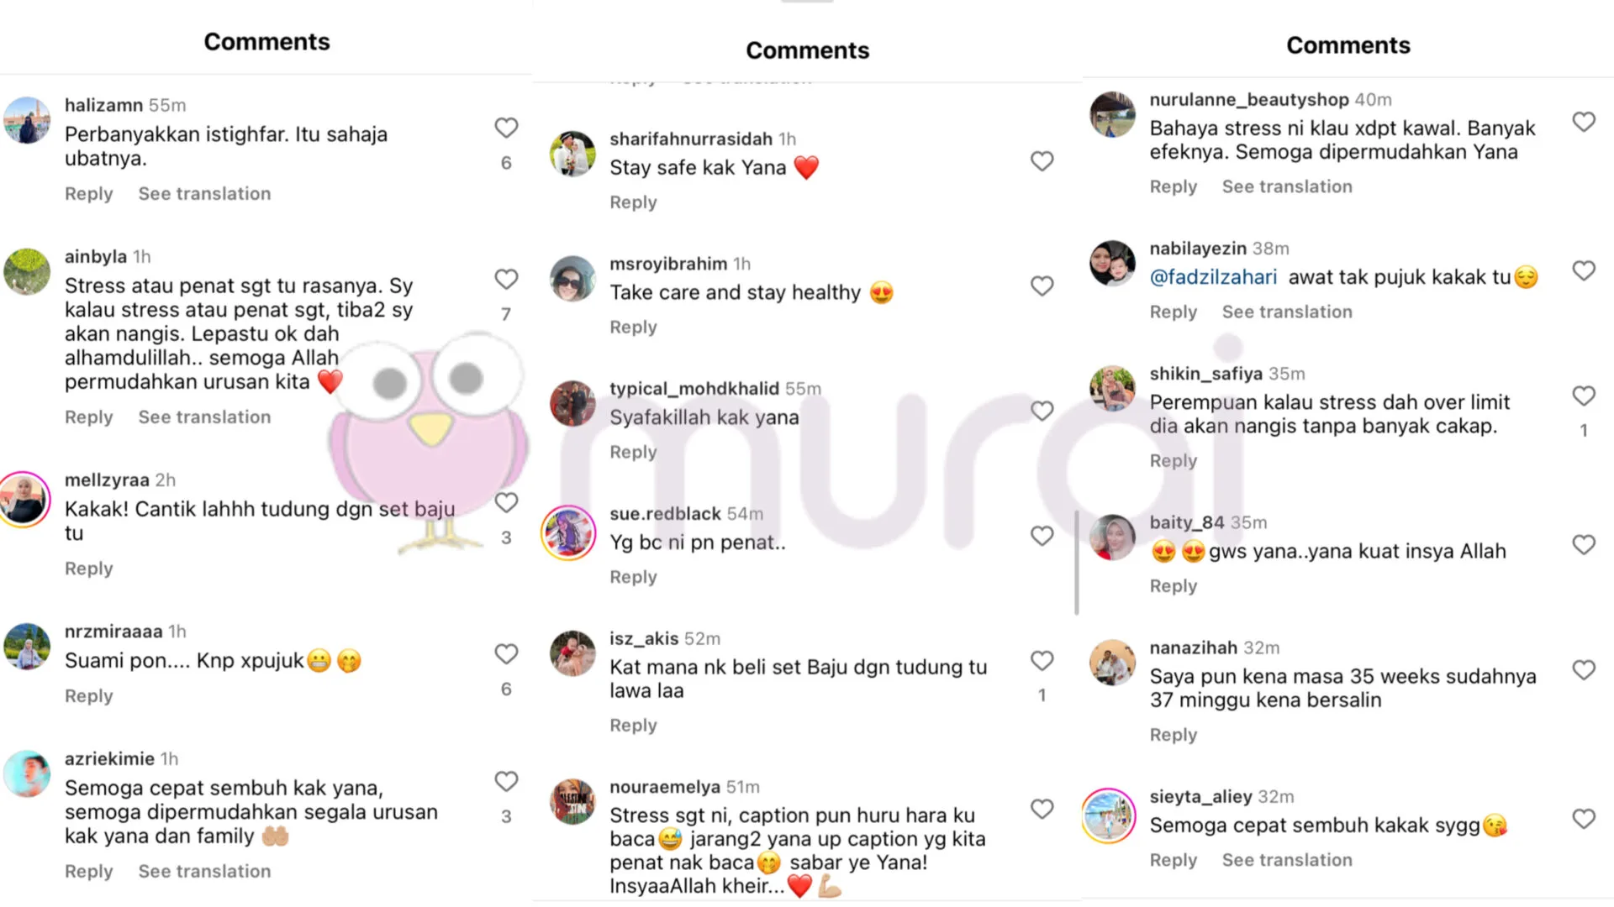Heart sieyta_aliey's comment
The width and height of the screenshot is (1614, 907).
pos(1584,819)
